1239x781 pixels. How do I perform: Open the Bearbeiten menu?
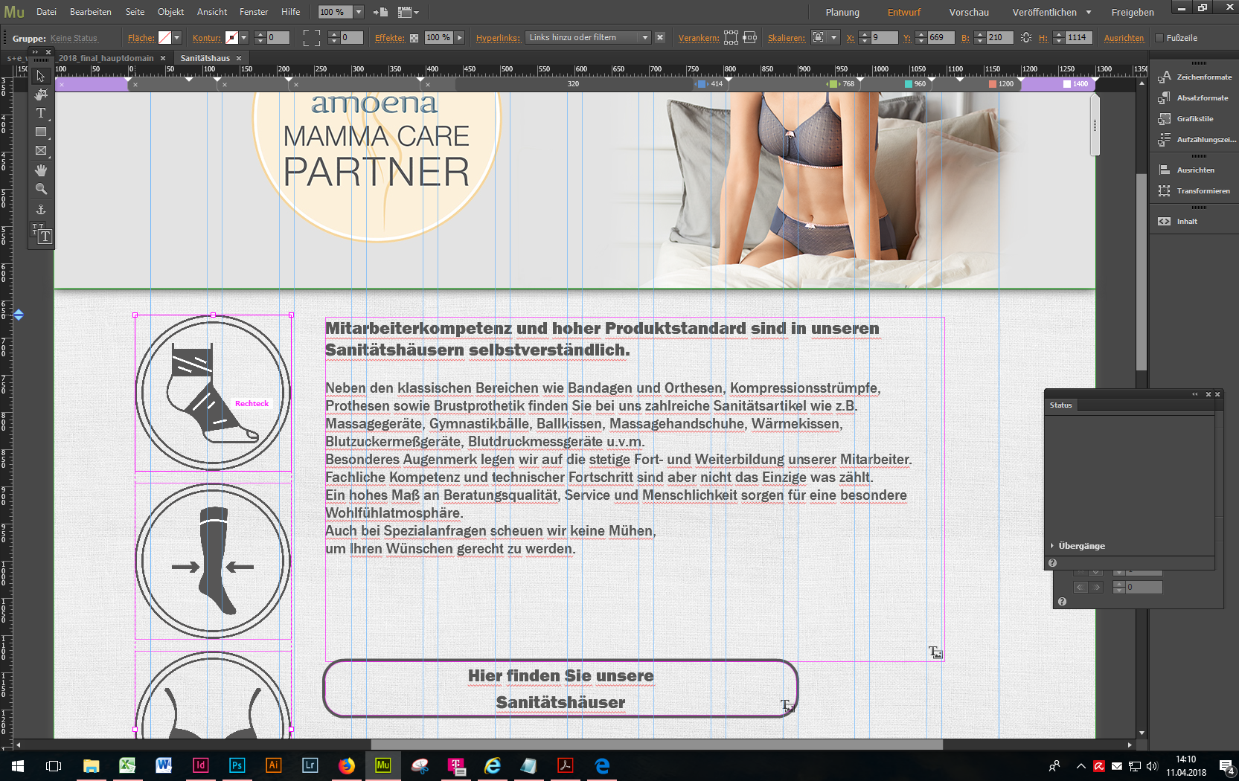[x=91, y=12]
